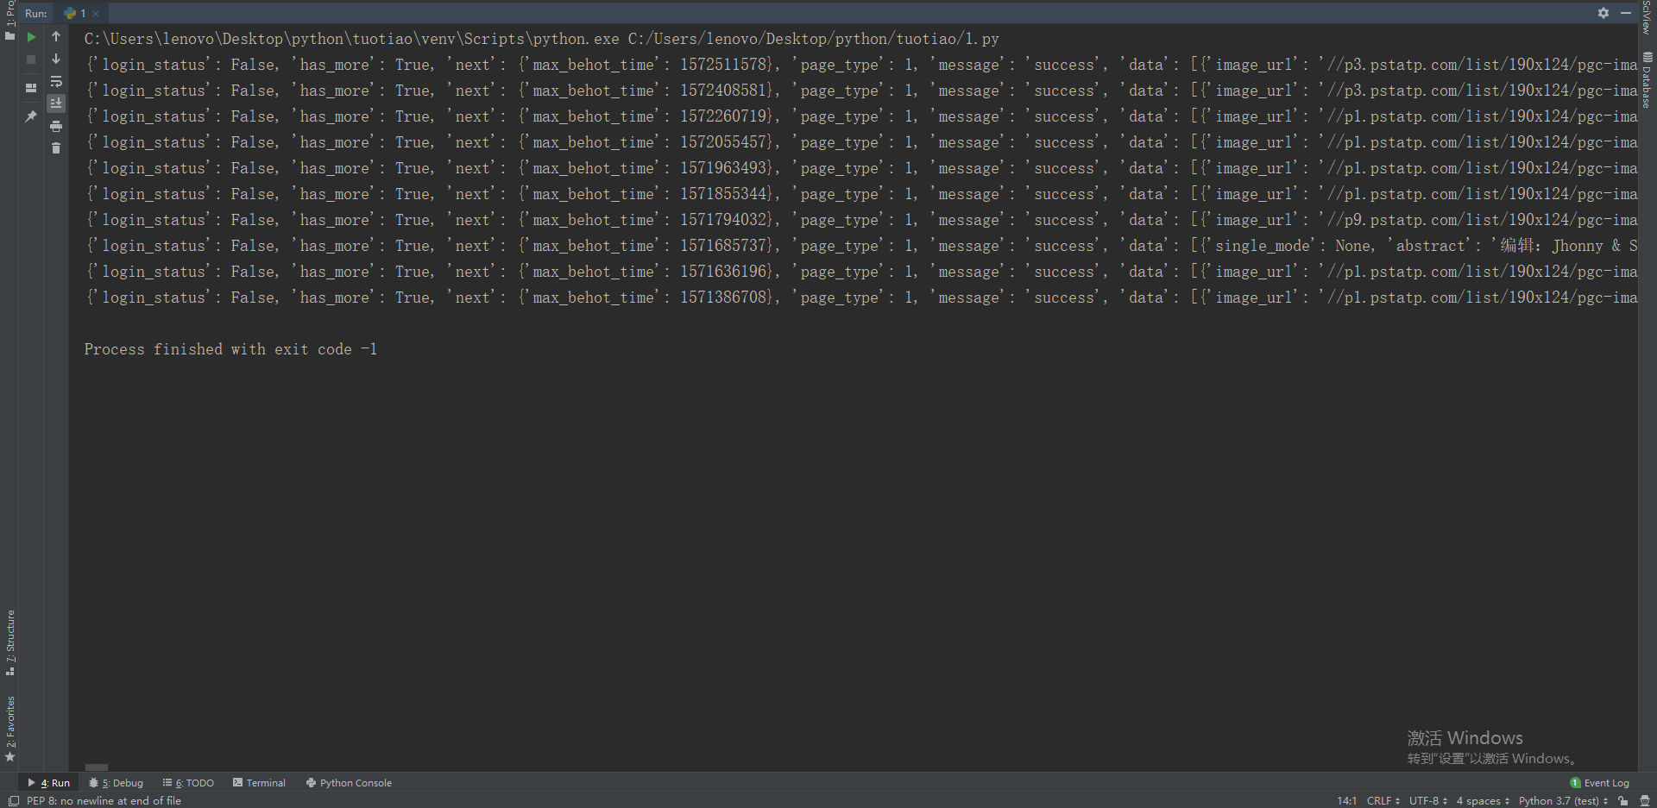Click output row with max_behot_time 1571685737
The width and height of the screenshot is (1657, 808).
pyautogui.click(x=860, y=246)
